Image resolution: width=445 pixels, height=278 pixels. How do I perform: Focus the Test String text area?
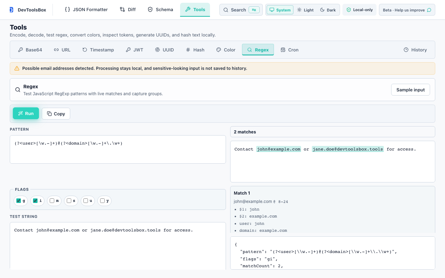click(x=118, y=246)
